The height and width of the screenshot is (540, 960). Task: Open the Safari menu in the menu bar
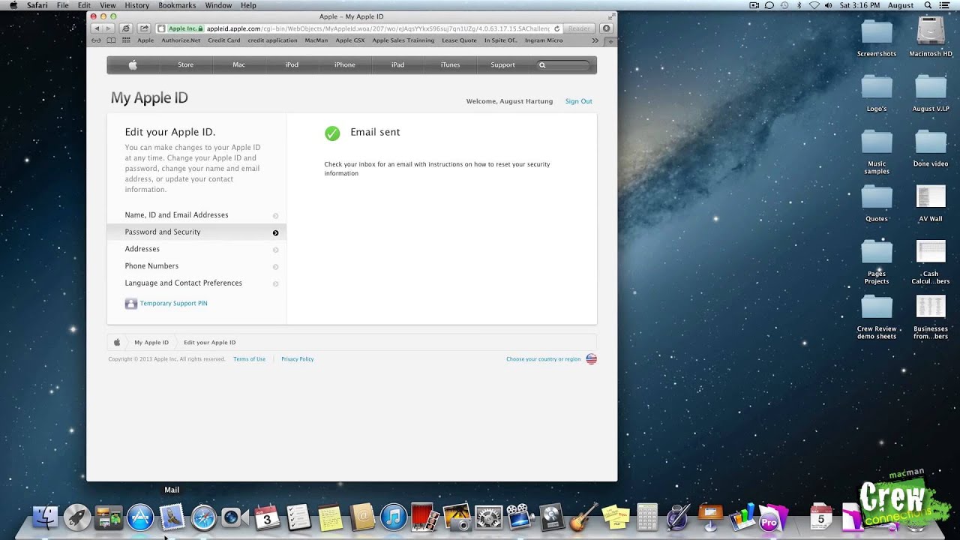pos(37,5)
